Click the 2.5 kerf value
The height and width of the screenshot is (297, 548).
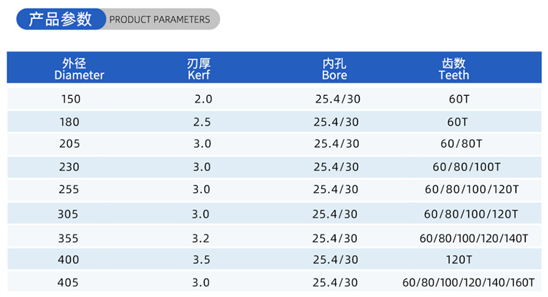click(x=203, y=122)
